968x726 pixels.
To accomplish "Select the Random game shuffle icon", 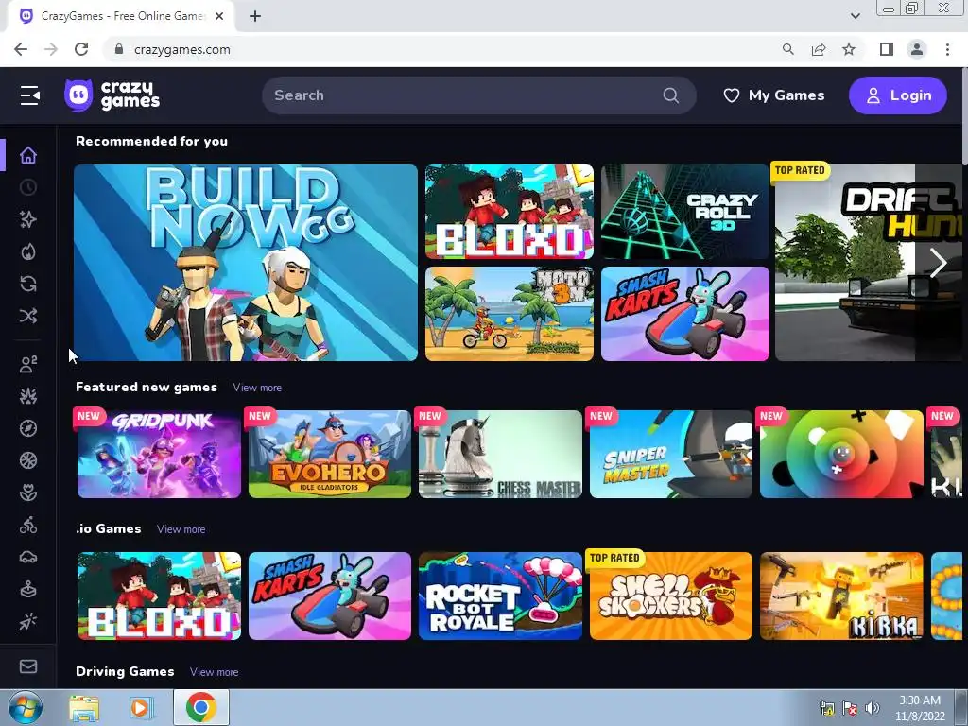I will coord(28,316).
